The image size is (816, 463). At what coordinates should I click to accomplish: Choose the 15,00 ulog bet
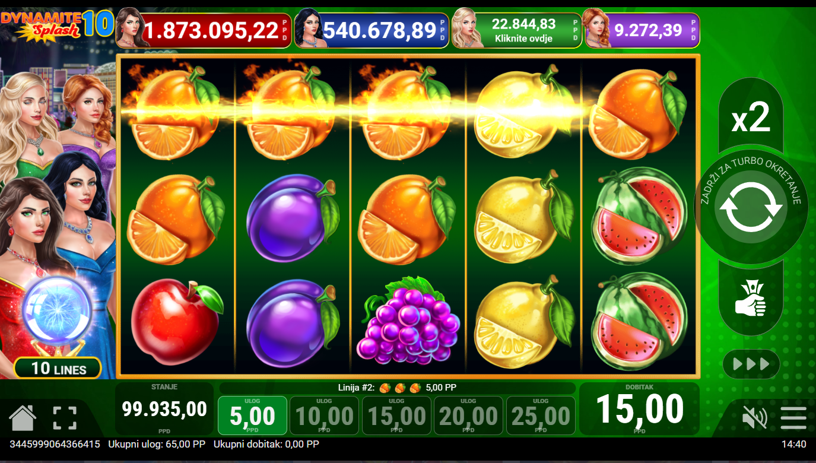(396, 416)
